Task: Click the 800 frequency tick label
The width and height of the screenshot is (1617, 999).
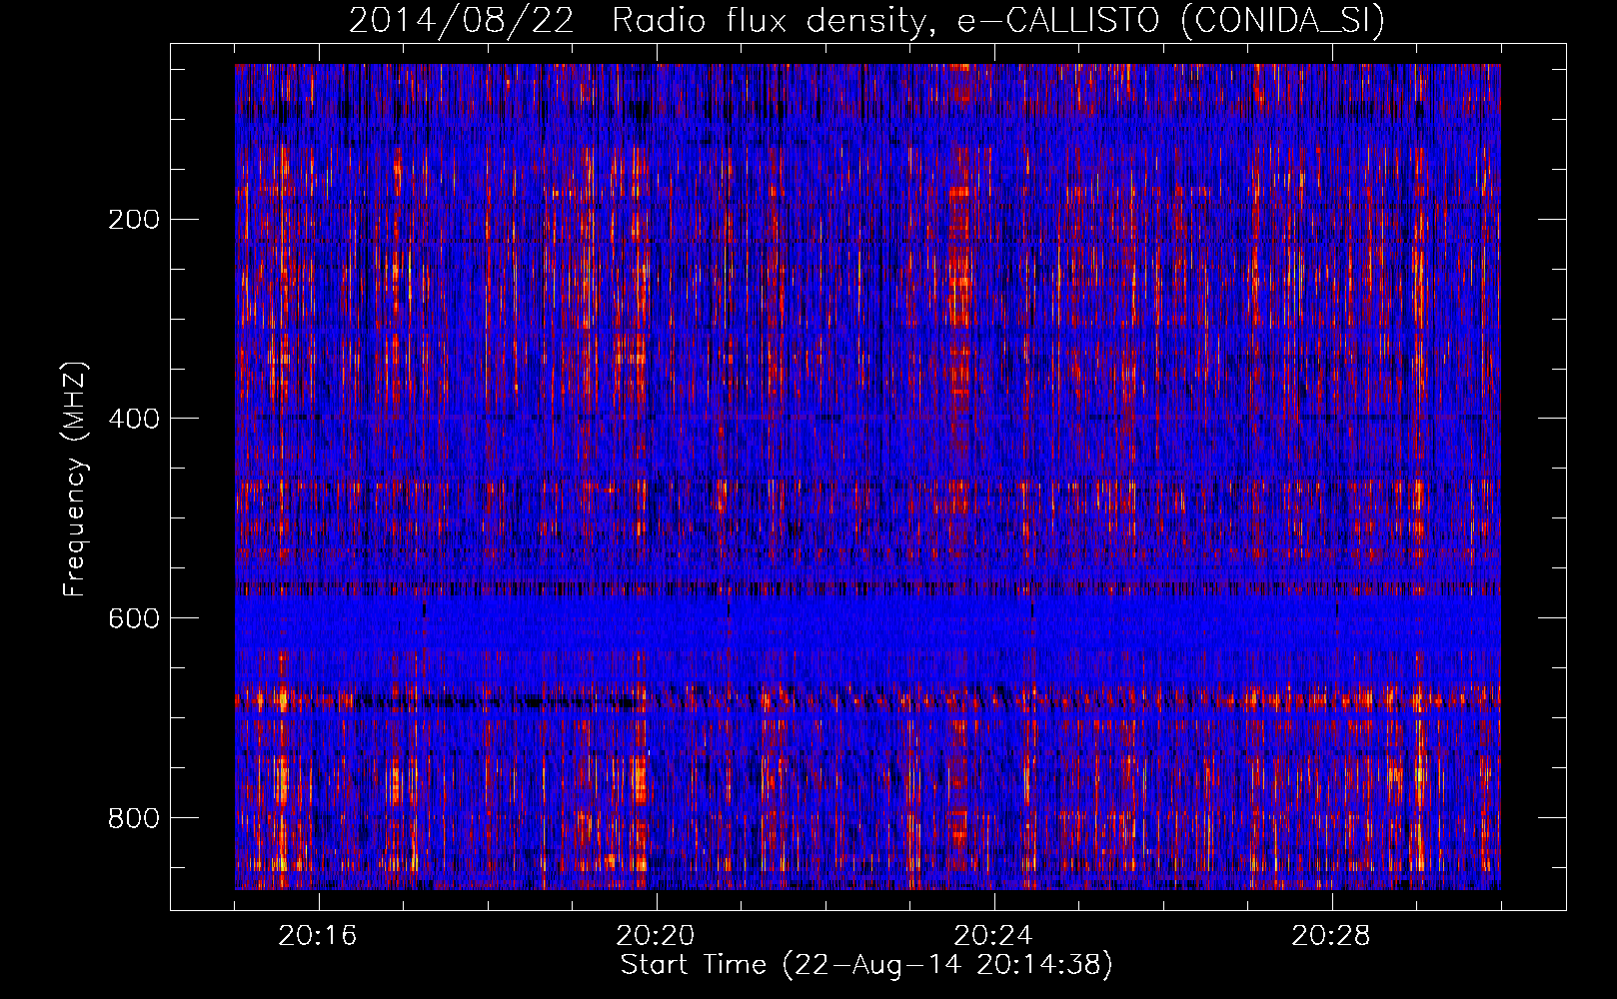Action: tap(133, 818)
